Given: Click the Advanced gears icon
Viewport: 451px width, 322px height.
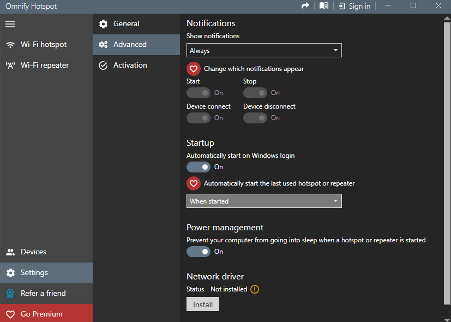Looking at the screenshot, I should click(103, 45).
